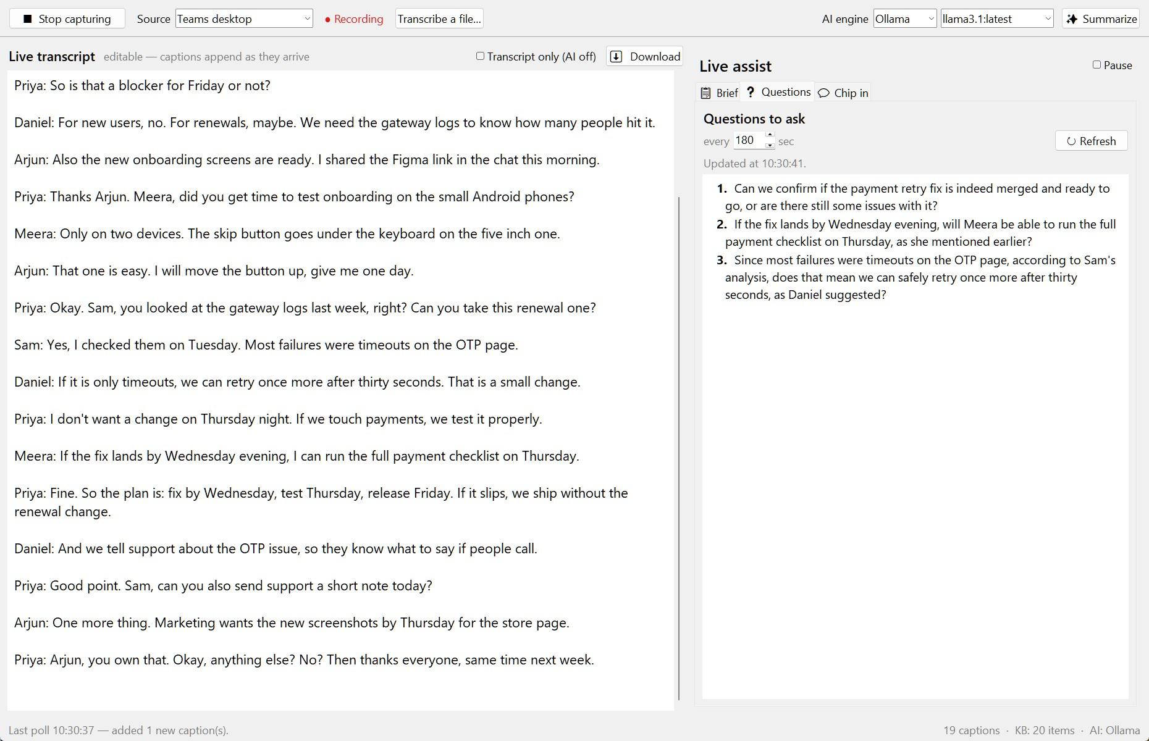Refresh the questions to ask

[x=1091, y=141]
